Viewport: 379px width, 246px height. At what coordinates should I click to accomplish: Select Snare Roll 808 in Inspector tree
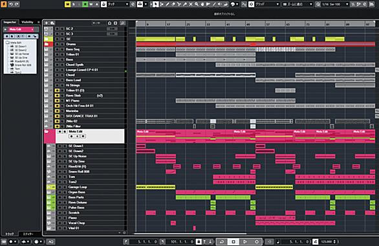pos(23,65)
